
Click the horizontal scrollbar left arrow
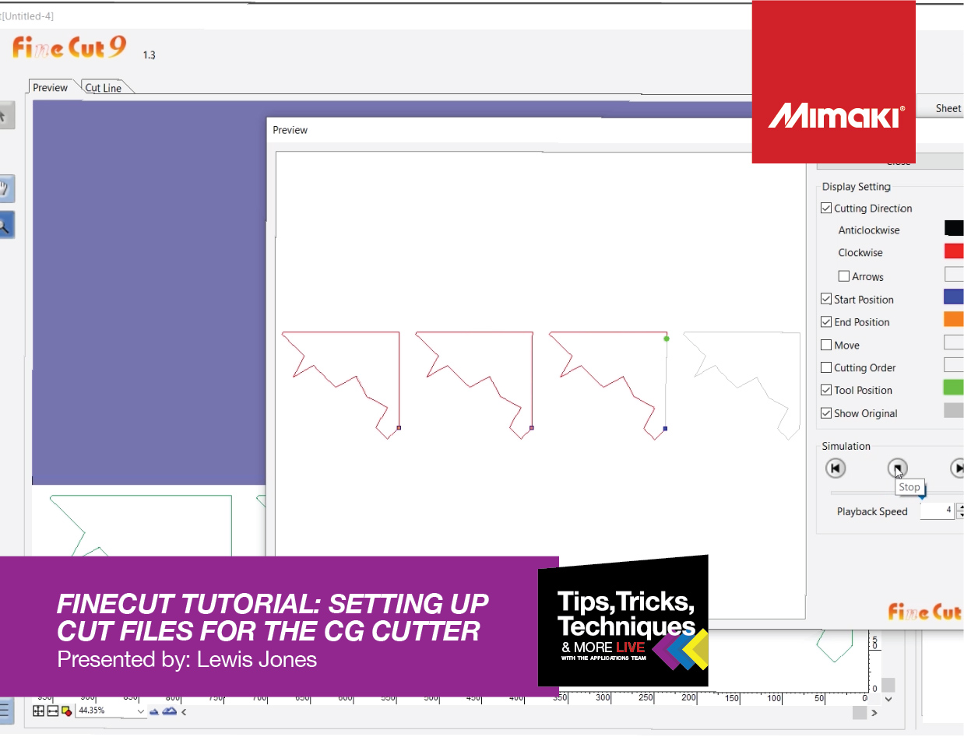184,711
